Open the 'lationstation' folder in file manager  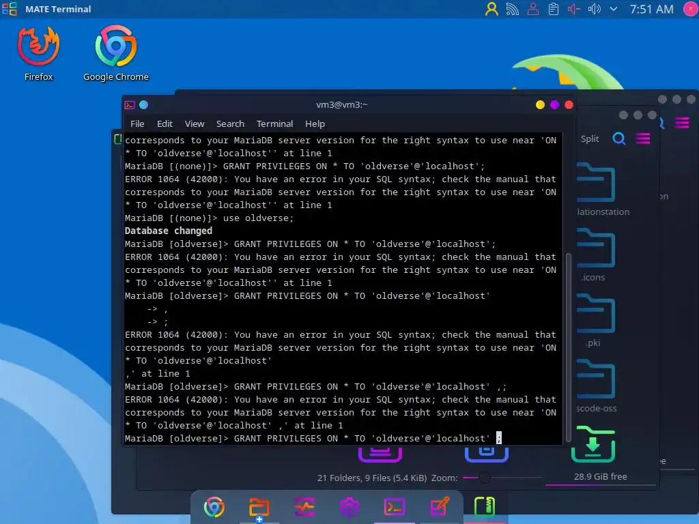[x=597, y=190]
